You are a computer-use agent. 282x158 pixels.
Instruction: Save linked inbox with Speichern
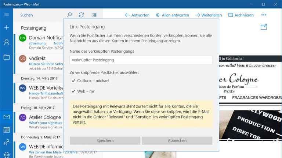105,140
